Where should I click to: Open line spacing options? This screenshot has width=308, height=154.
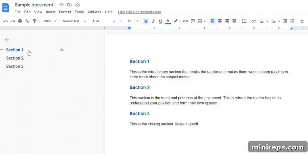tap(244, 21)
